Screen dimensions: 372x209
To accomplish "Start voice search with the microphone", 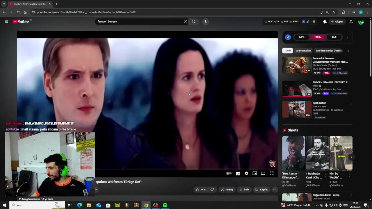I will tap(205, 22).
